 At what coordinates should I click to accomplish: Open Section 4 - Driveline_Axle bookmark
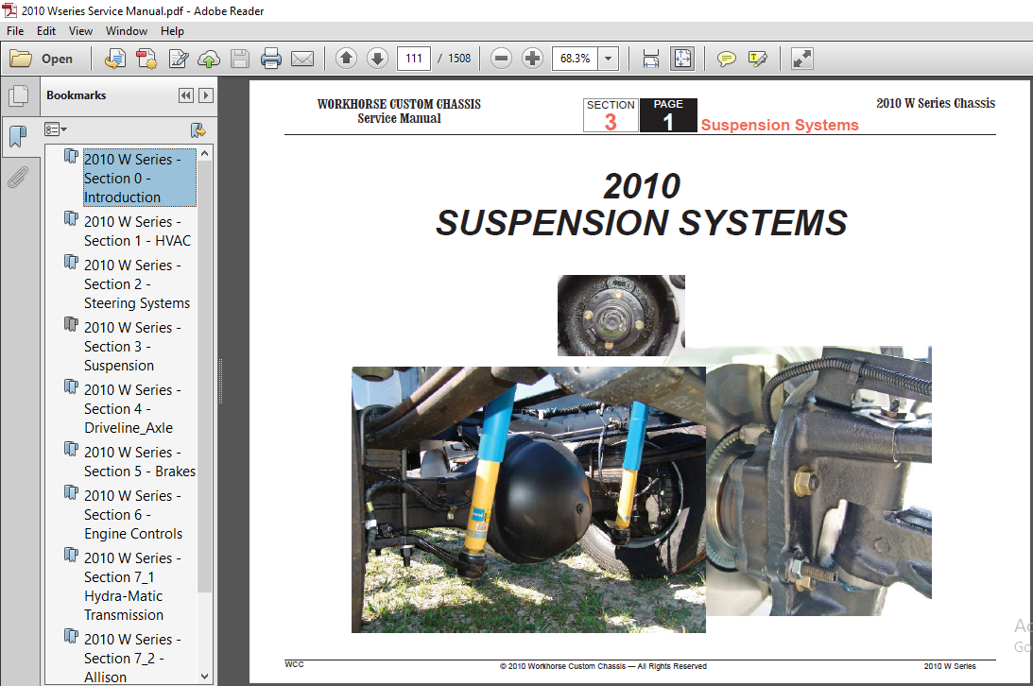pos(132,409)
